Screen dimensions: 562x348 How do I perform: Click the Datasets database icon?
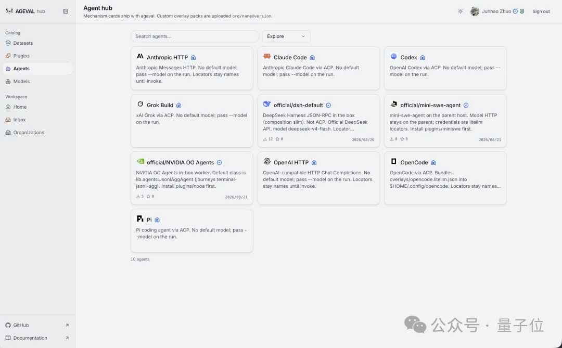click(8, 43)
